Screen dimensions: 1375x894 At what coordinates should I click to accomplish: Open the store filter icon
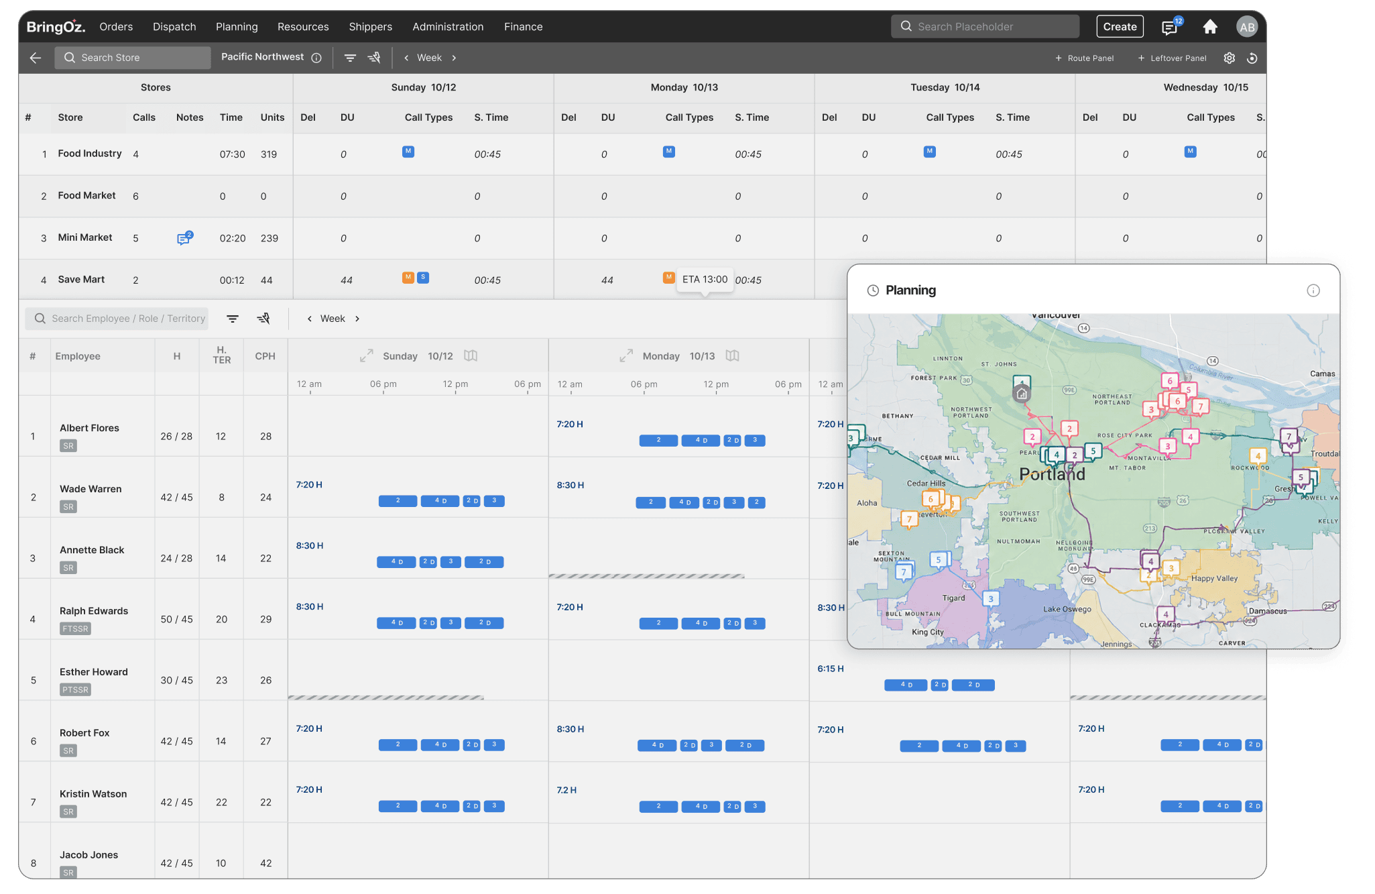(x=350, y=58)
